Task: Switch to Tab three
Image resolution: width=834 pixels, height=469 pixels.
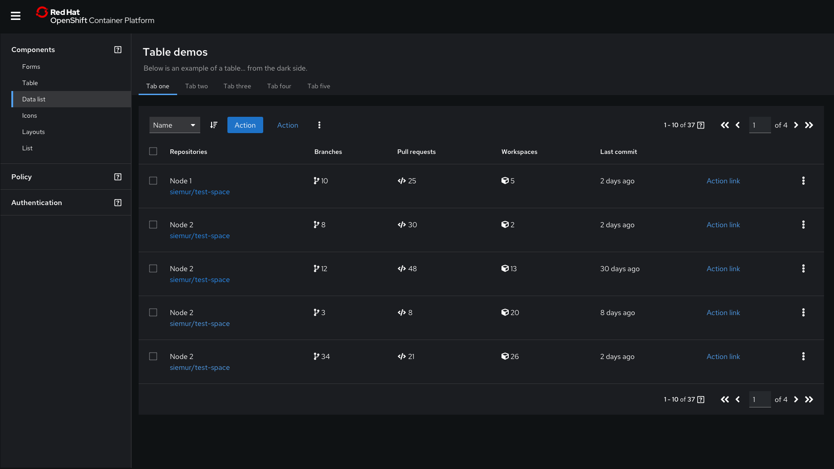Action: pyautogui.click(x=237, y=86)
